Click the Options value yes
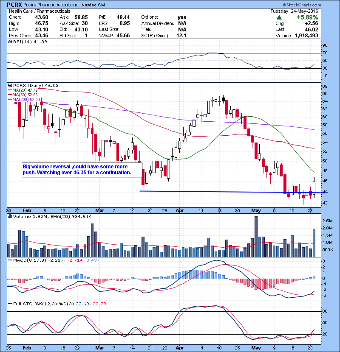 (x=182, y=17)
